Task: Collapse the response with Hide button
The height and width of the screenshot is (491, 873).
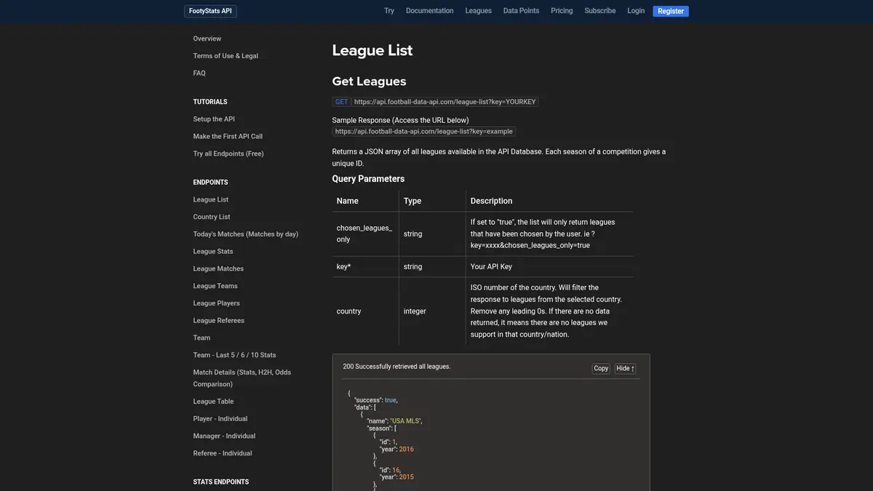Action: click(x=625, y=369)
